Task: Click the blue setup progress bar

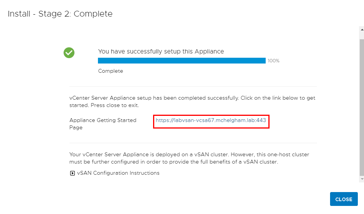Action: click(x=182, y=61)
